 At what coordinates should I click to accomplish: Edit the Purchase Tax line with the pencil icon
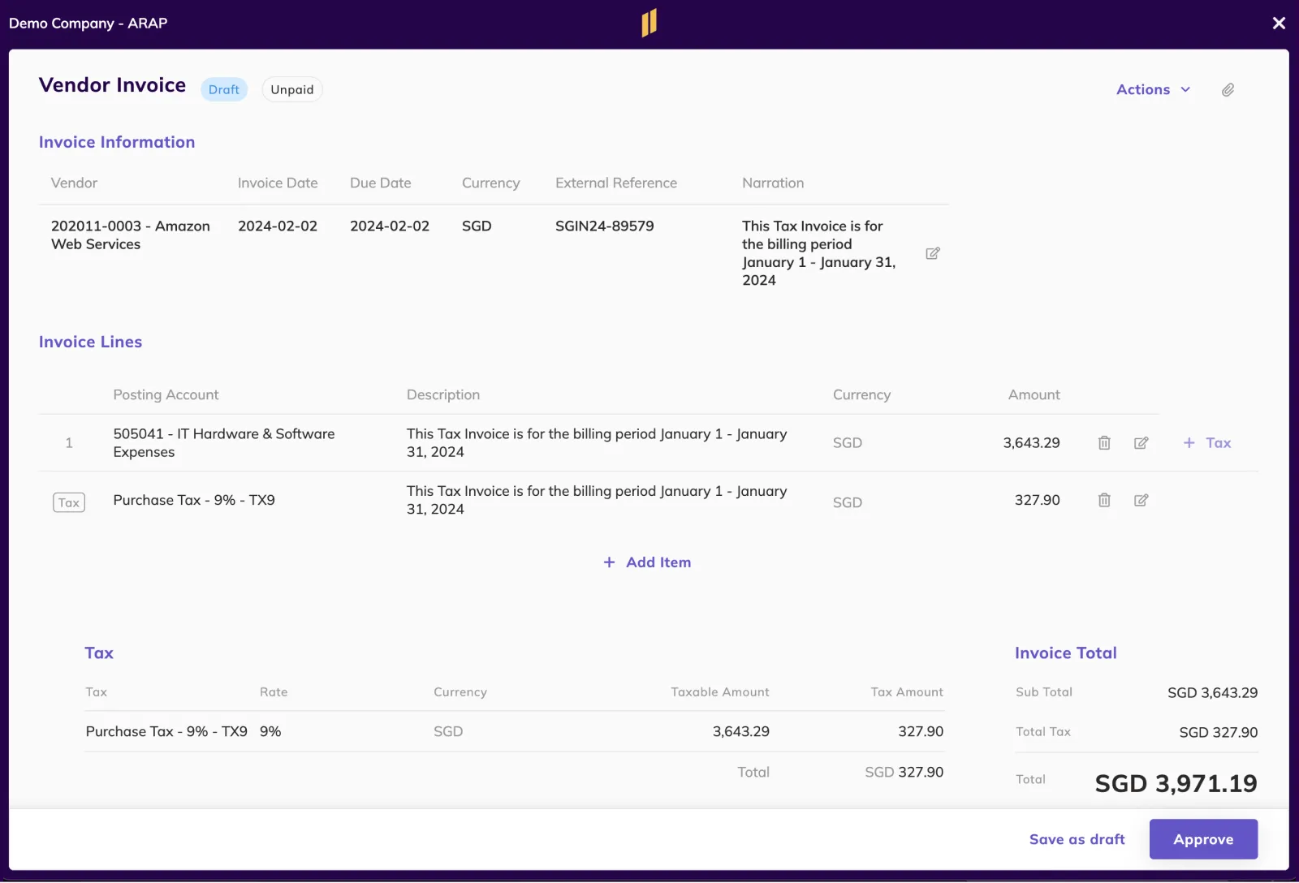coord(1141,500)
